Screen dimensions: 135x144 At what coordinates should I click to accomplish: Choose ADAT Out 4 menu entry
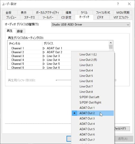click(x=93, y=124)
